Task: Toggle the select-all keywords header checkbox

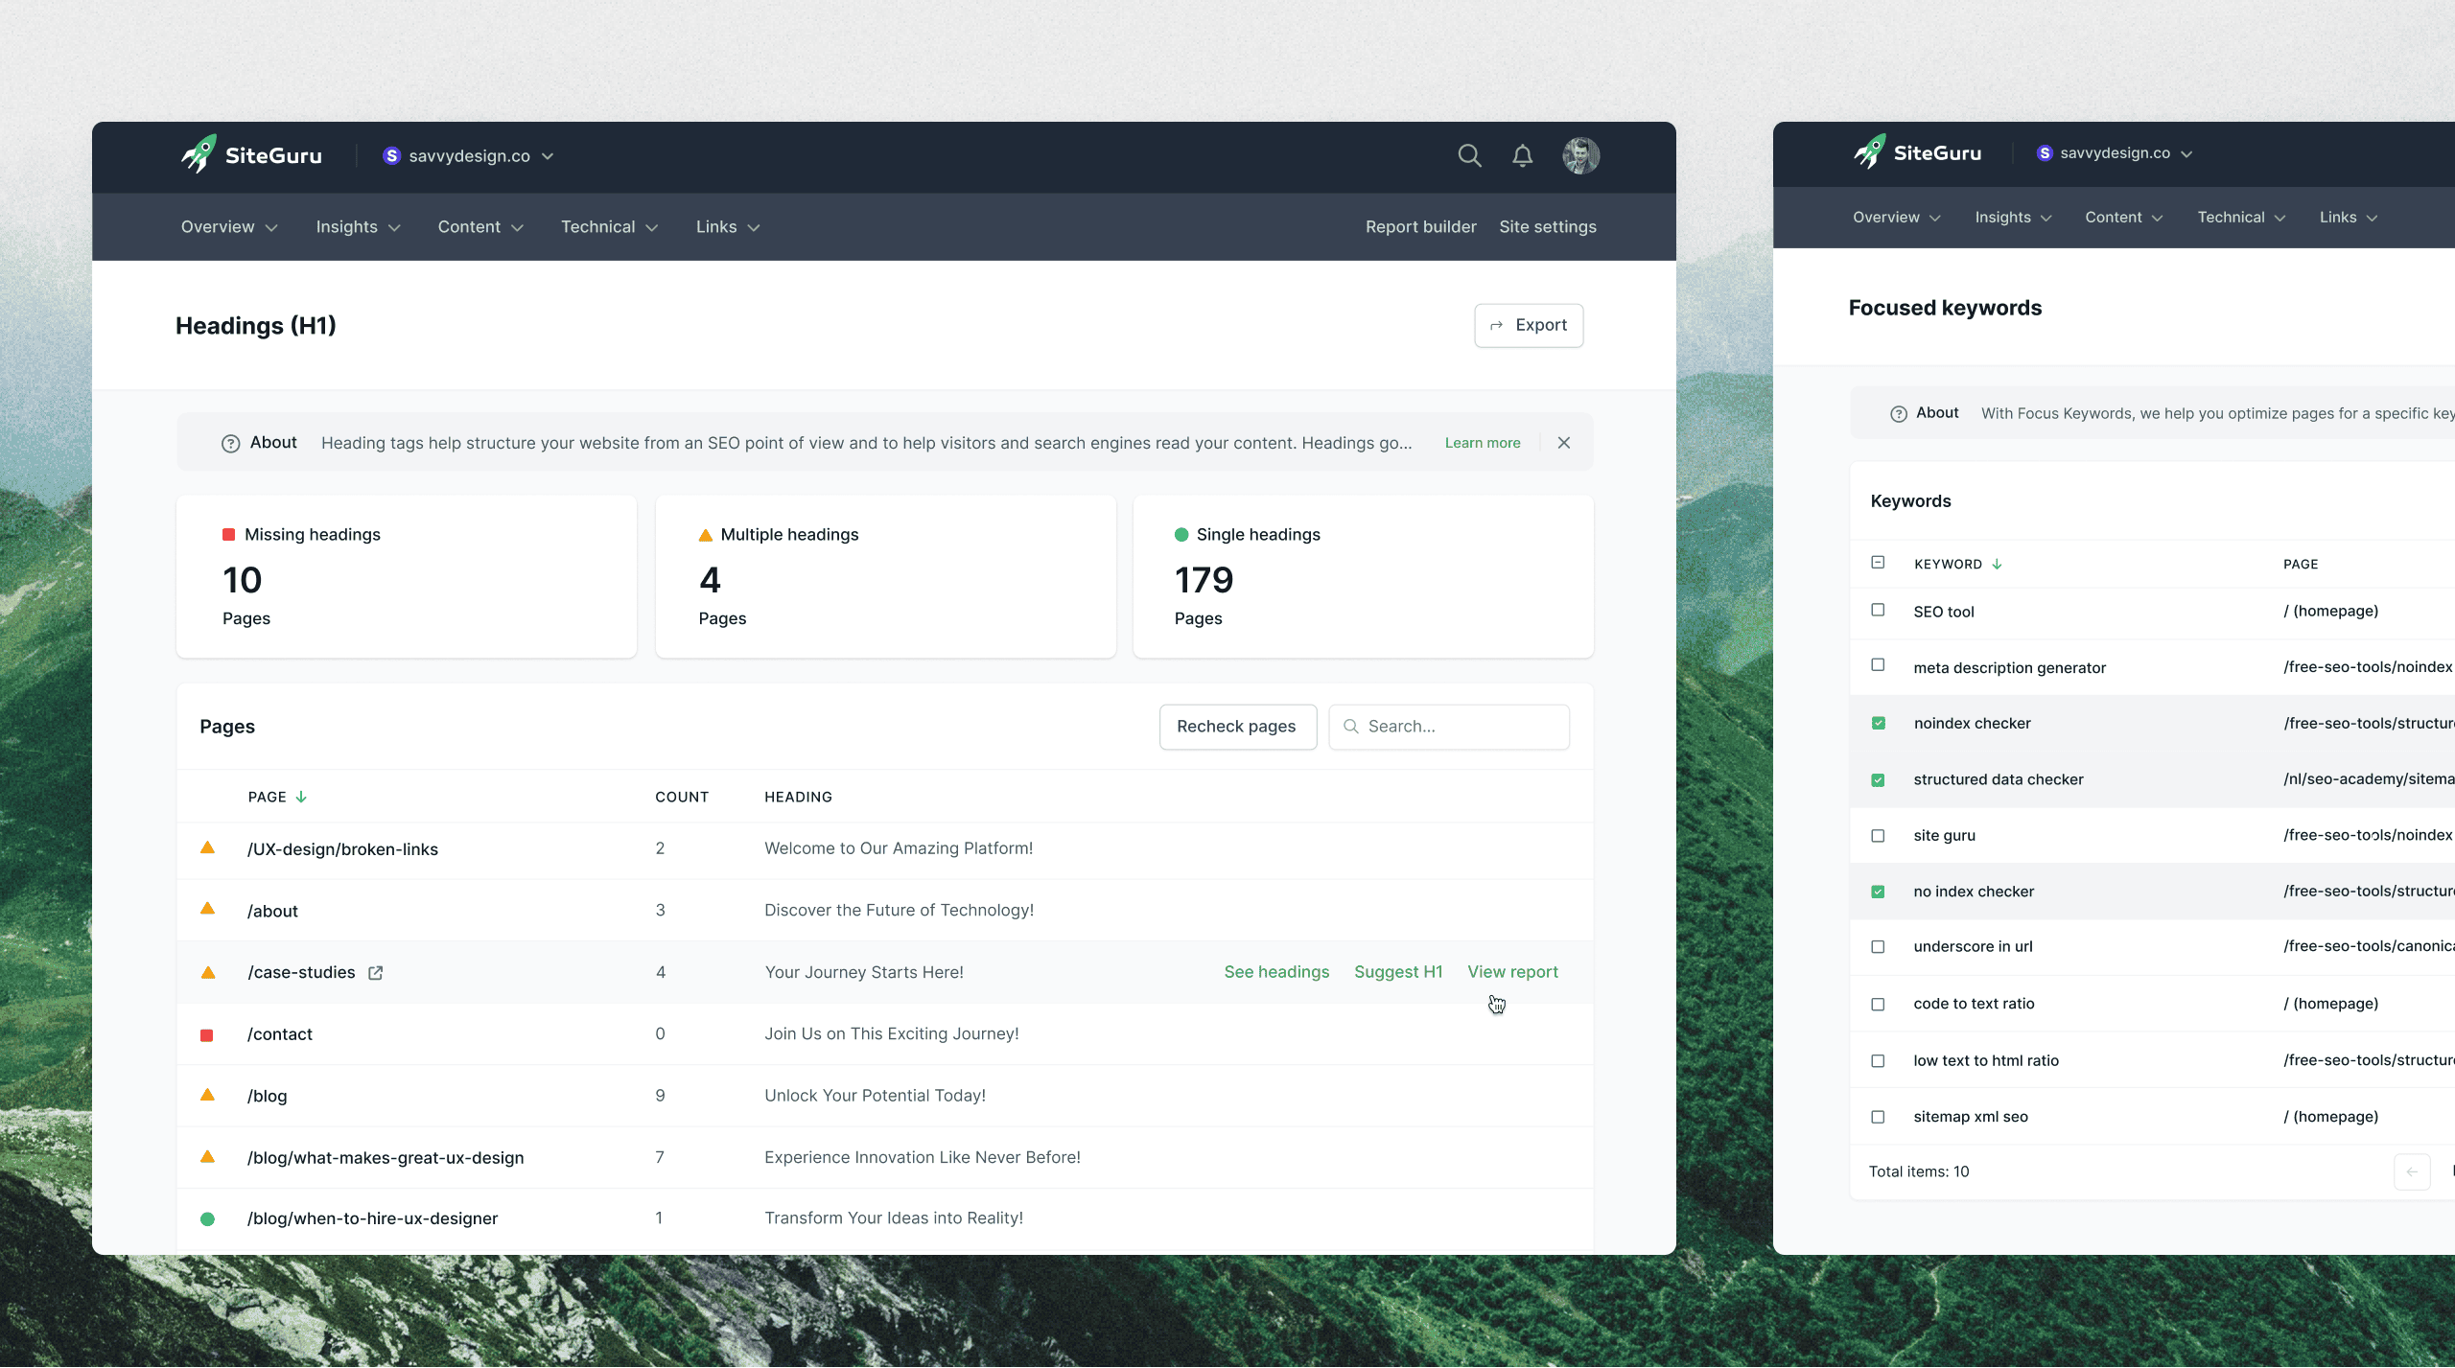Action: 1878,563
